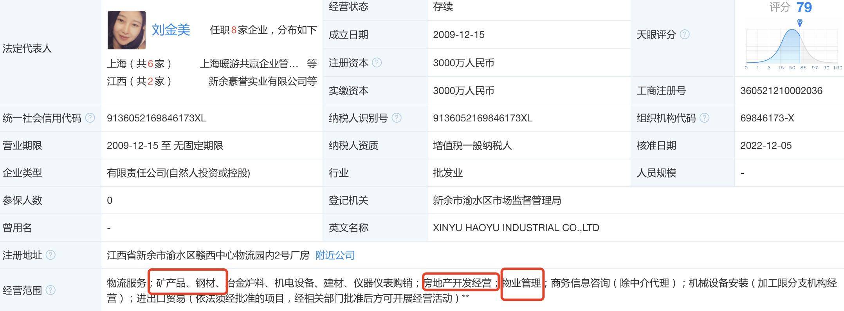
Task: Click the help icon beside 注册地址
Action: click(x=50, y=255)
